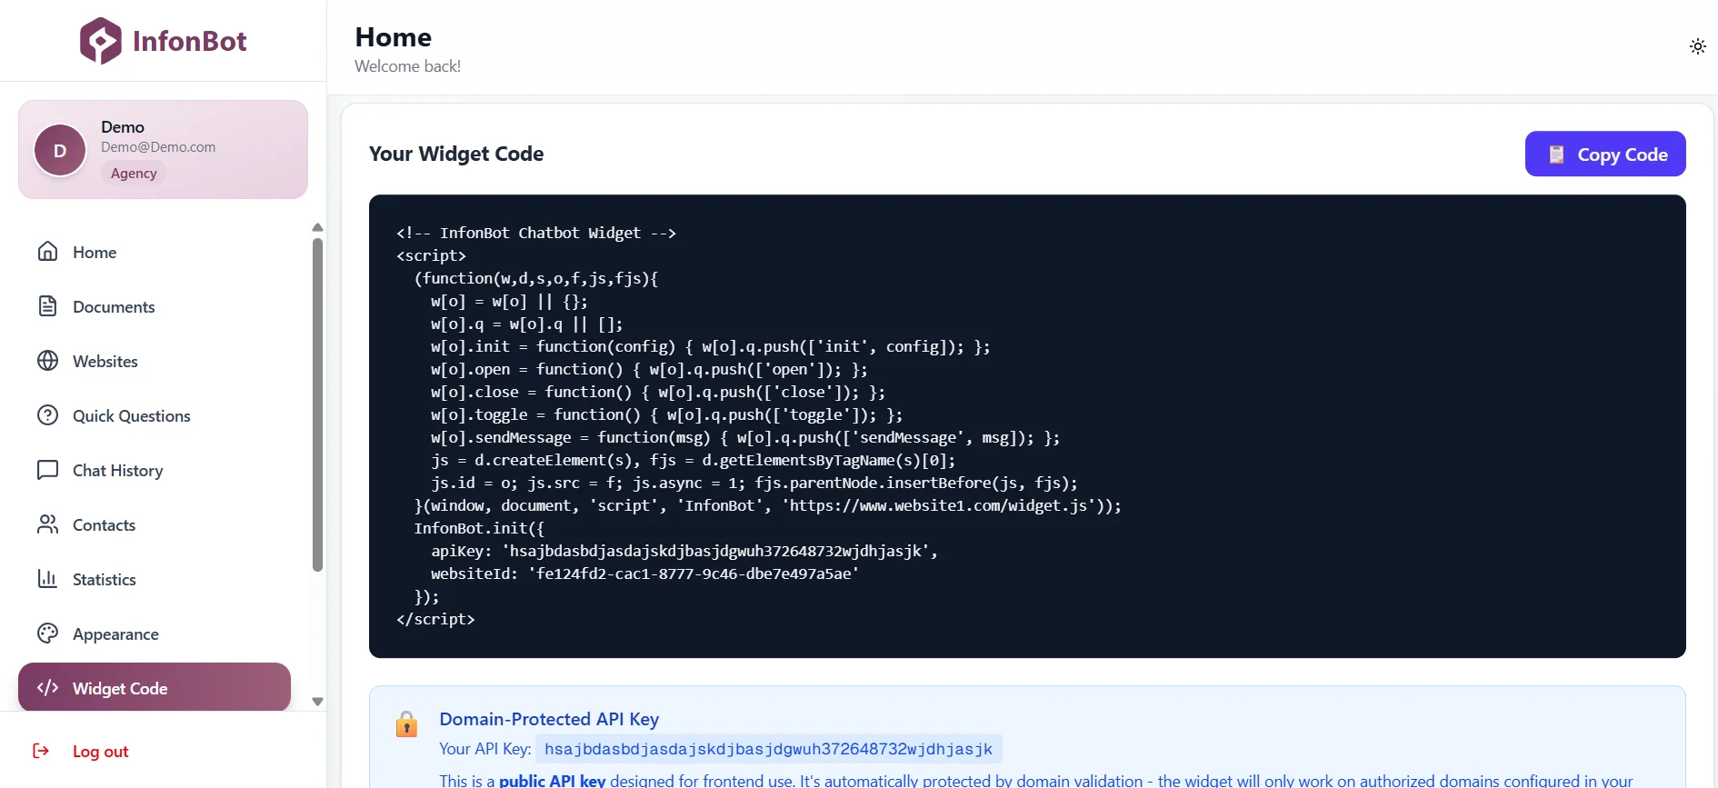Click the Demo user avatar circle
Viewport: 1718px width, 788px height.
click(x=60, y=151)
